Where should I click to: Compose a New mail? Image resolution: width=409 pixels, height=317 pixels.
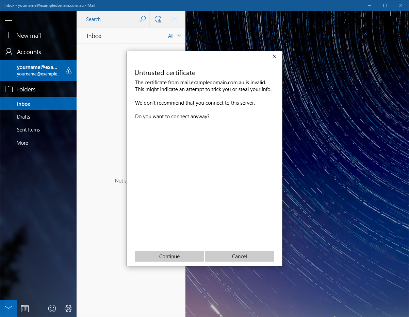pyautogui.click(x=29, y=36)
